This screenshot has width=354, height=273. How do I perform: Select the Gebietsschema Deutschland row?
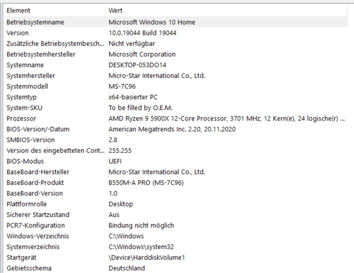coord(176,268)
